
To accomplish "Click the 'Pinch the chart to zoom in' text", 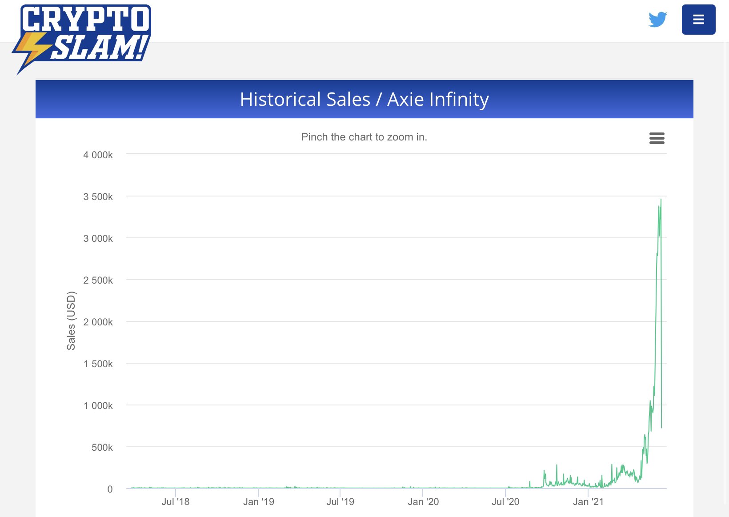I will (x=364, y=137).
